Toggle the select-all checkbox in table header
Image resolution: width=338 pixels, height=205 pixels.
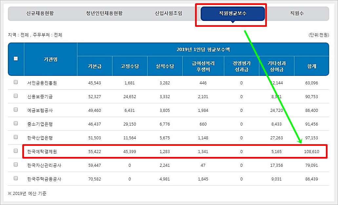pyautogui.click(x=16, y=59)
